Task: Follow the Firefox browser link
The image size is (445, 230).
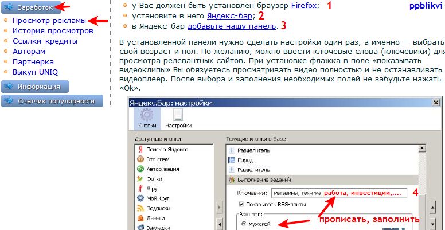Action: (x=304, y=6)
